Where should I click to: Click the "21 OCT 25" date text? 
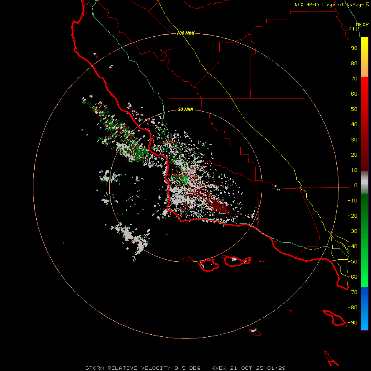247,368
